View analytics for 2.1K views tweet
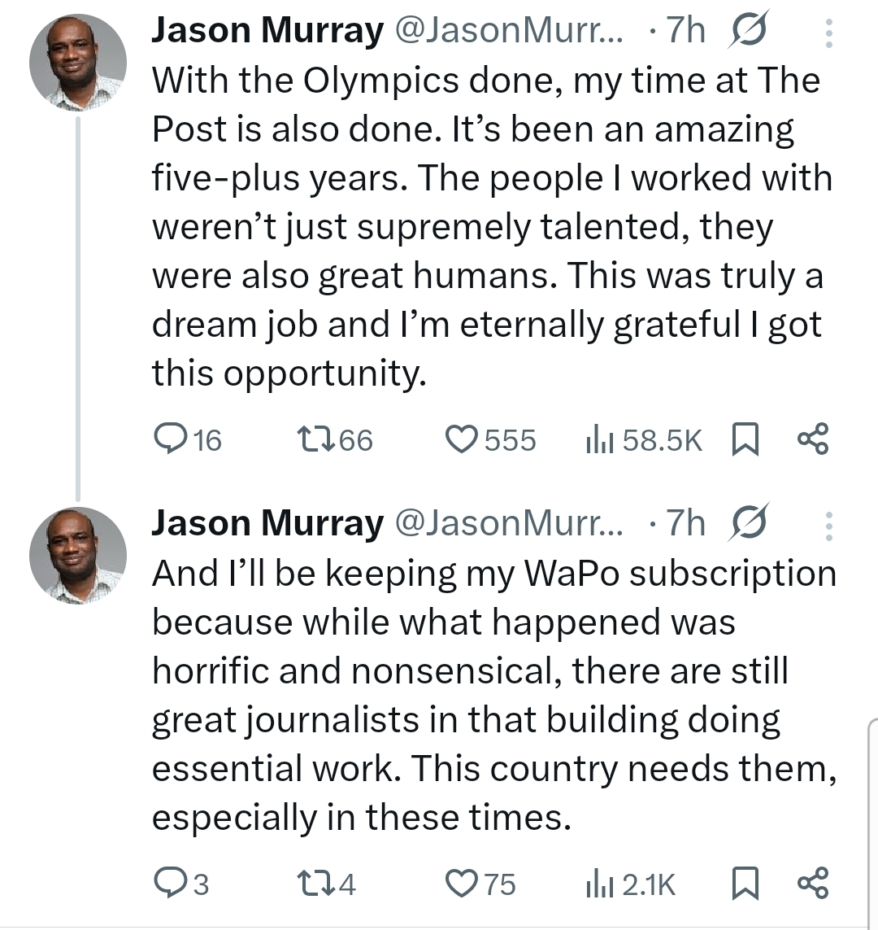 pos(598,883)
